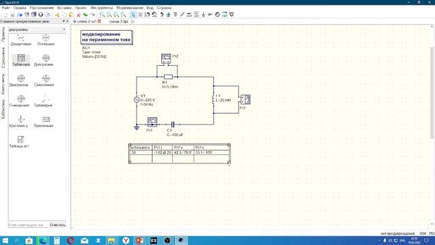This screenshot has width=435, height=245.
Task: Open the Справка menu
Action: tap(164, 7)
